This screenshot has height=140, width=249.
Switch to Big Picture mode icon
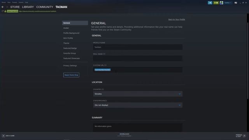coord(236,3)
